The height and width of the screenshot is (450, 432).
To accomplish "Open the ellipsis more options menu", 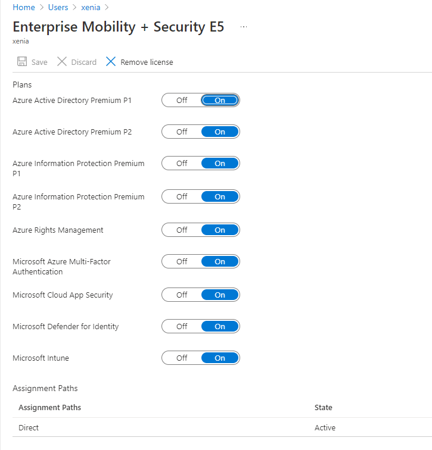I will (244, 27).
